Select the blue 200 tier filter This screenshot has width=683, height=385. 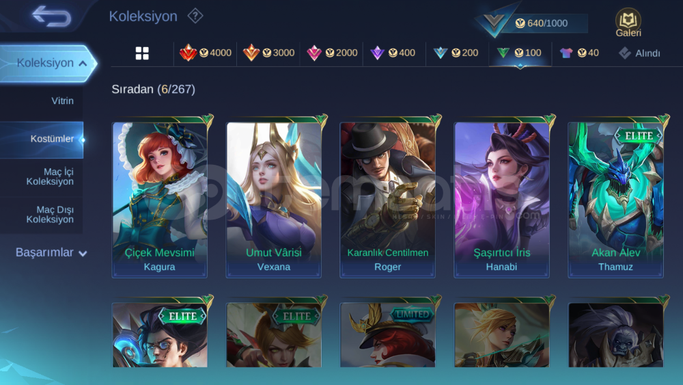456,53
